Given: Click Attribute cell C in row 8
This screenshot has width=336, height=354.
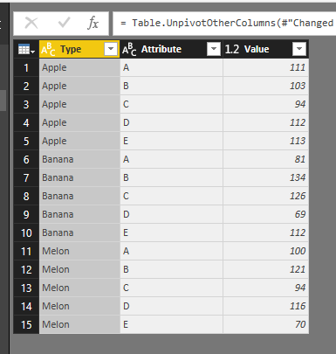Looking at the screenshot, I should (x=171, y=196).
